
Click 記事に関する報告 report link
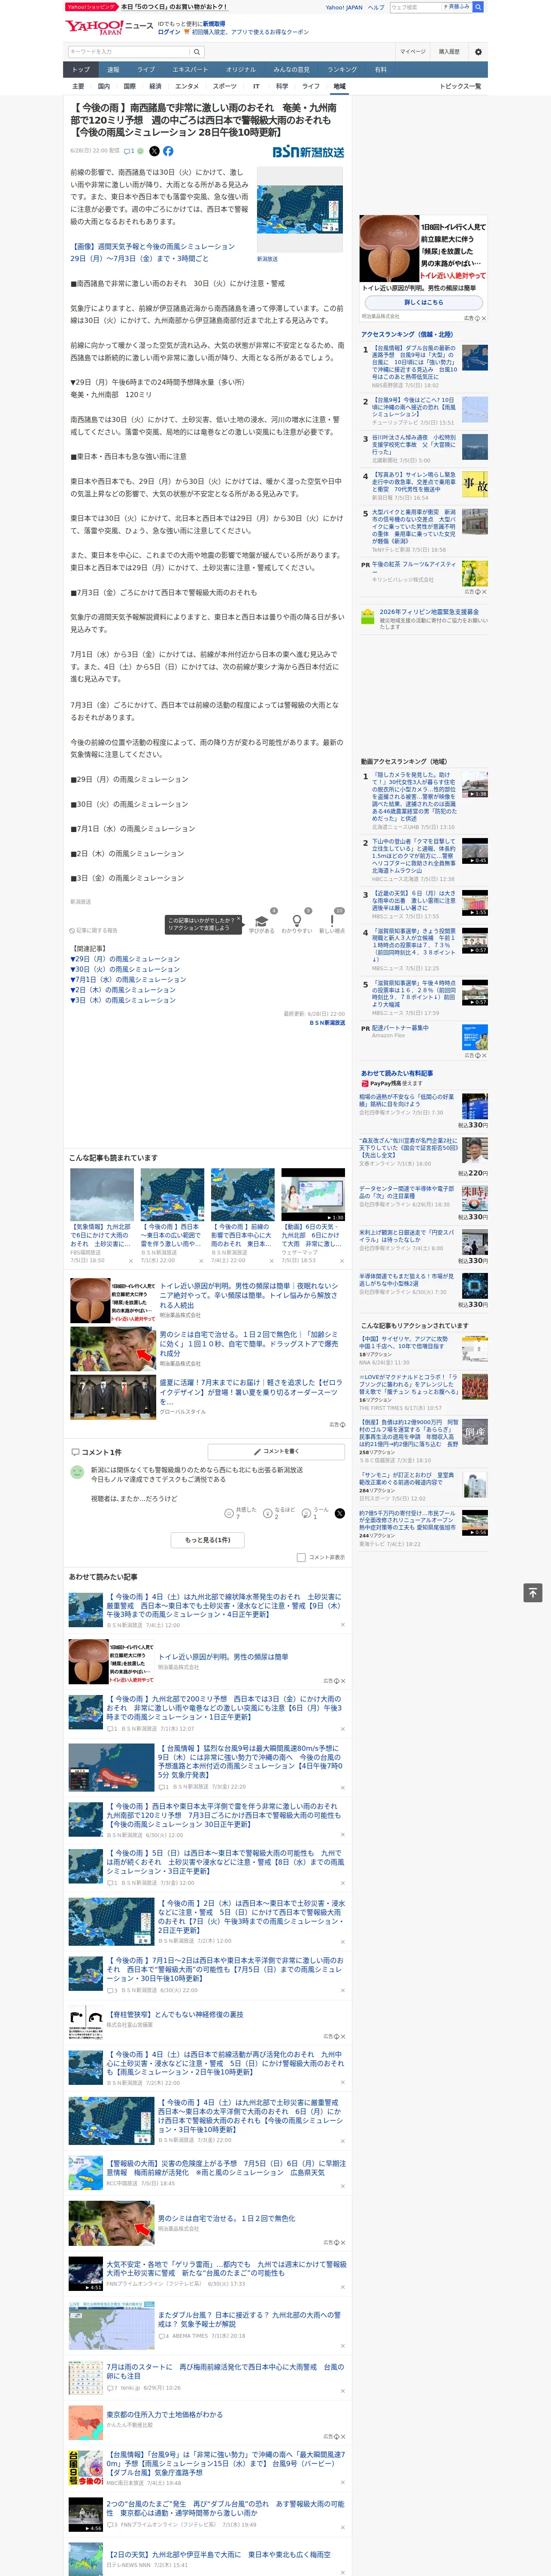point(94,930)
